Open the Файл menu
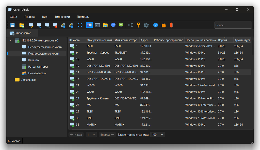Viewport: 260px width, 150px height. pos(13,17)
